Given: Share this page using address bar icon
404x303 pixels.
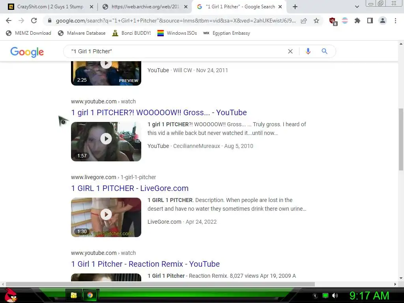Looking at the screenshot, I should (x=304, y=21).
